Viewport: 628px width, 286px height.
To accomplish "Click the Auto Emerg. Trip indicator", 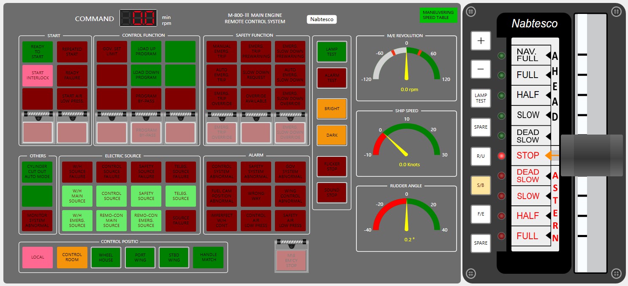I will (222, 75).
